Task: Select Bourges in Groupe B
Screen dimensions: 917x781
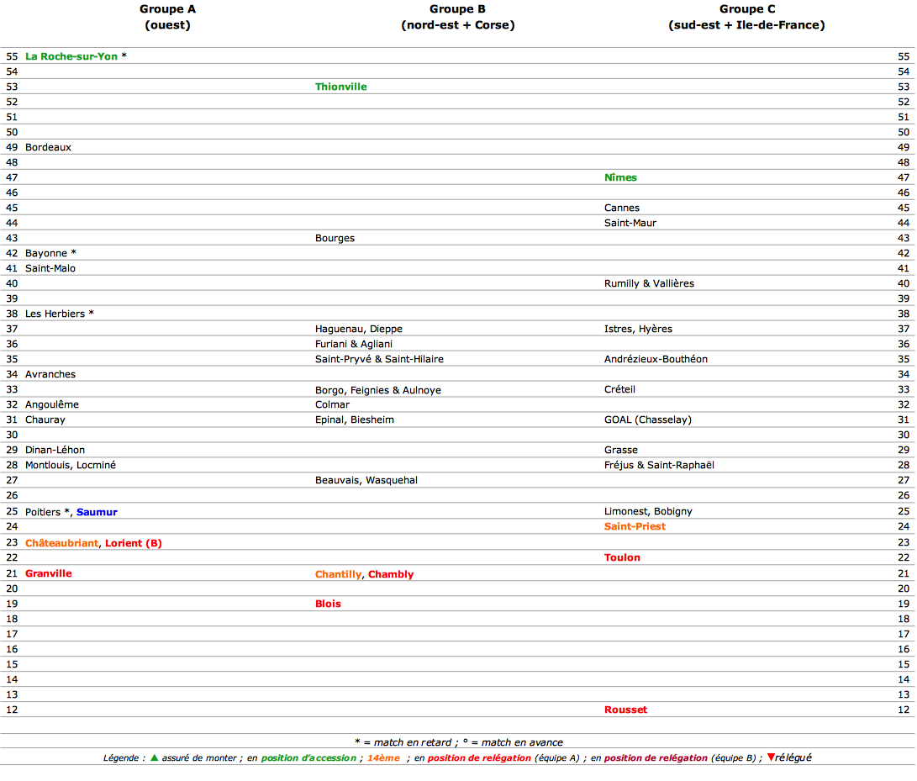Action: 335,238
